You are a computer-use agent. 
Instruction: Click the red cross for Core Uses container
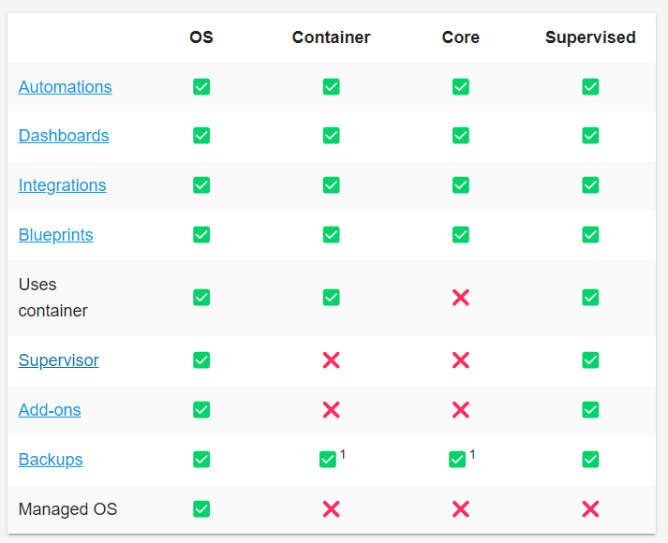(x=461, y=298)
